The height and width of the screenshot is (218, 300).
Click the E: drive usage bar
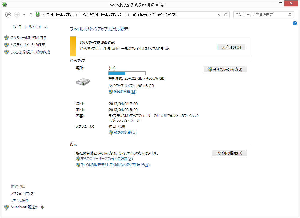click(x=127, y=73)
